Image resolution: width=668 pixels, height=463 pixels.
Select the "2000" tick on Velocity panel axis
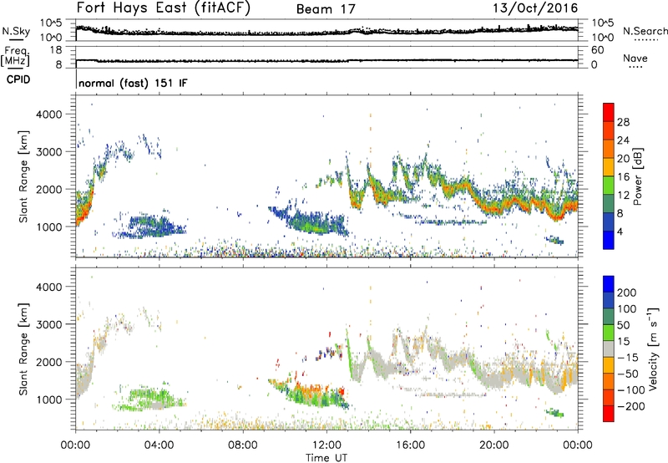pos(49,362)
